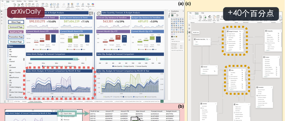This screenshot has width=286, height=121.
Task: Select Format visual icon in Visualizations pane
Action: click(x=177, y=15)
